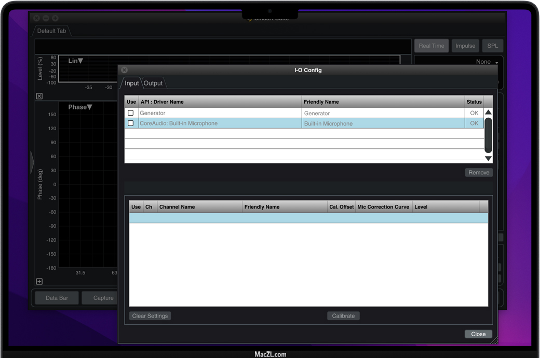This screenshot has width=540, height=358.
Task: Select the Default Tab
Action: coord(51,31)
